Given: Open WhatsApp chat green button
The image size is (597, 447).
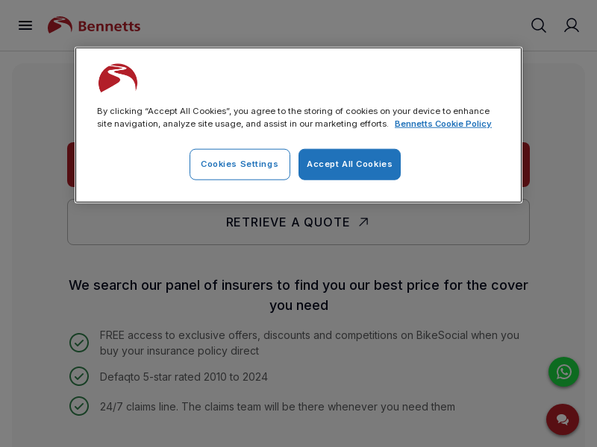Looking at the screenshot, I should click(x=563, y=372).
